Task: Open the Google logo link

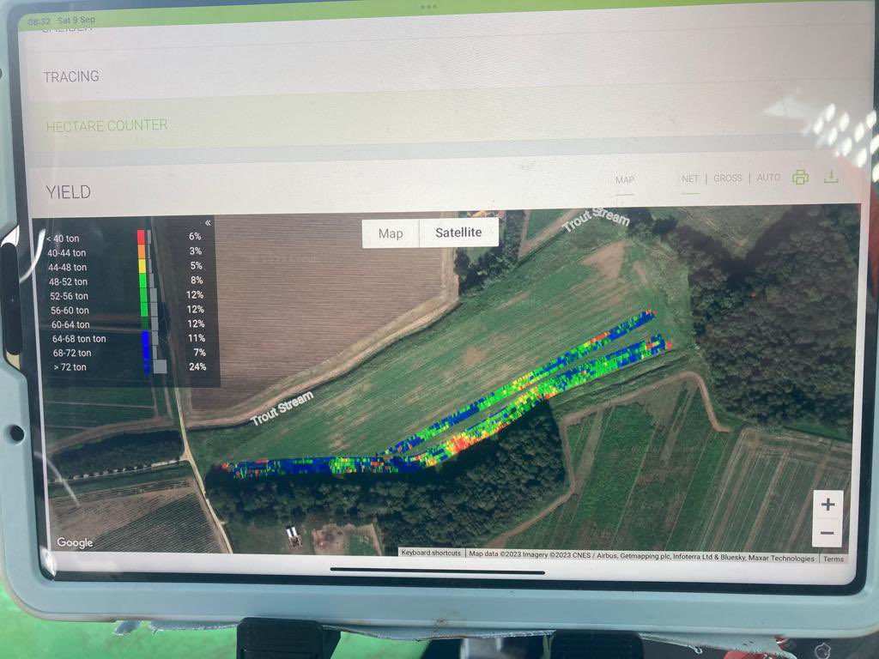Action: pyautogui.click(x=75, y=542)
